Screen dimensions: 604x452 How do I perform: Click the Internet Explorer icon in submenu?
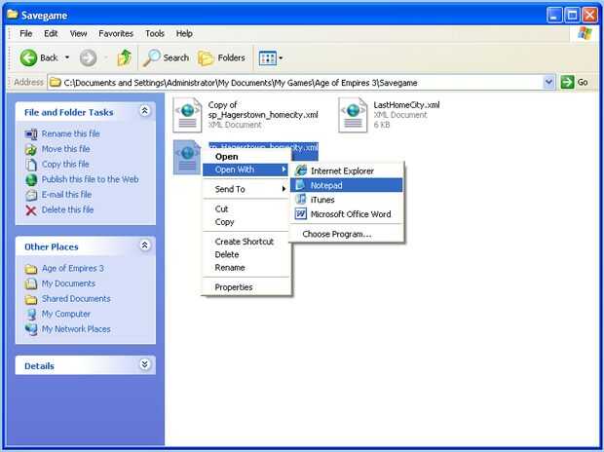[301, 170]
